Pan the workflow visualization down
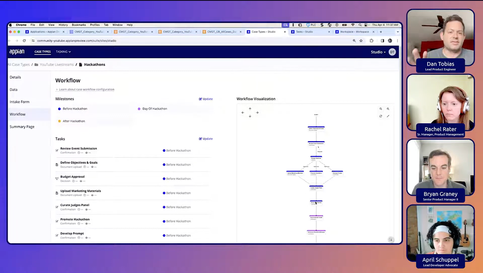This screenshot has width=483, height=273. 250,116
